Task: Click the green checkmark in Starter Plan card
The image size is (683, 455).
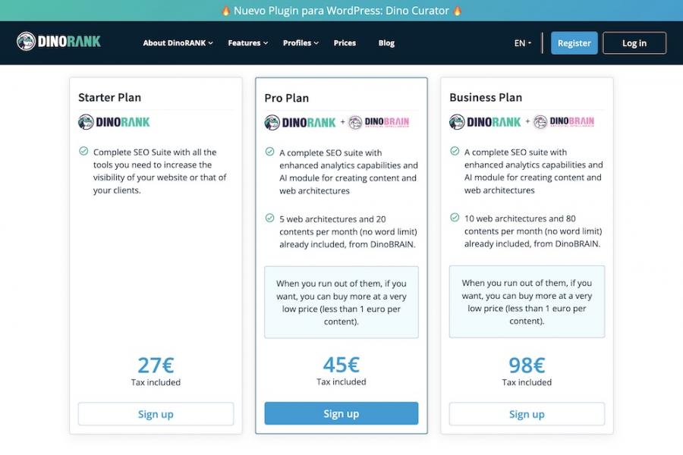Action: pos(83,152)
